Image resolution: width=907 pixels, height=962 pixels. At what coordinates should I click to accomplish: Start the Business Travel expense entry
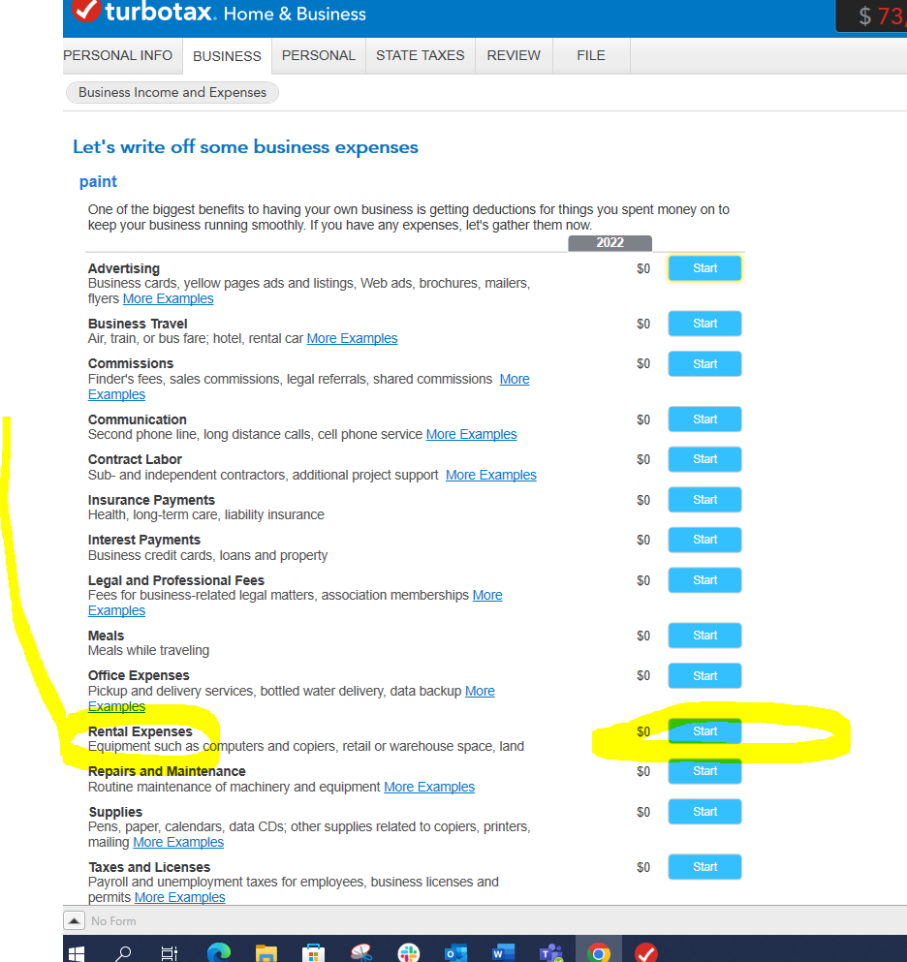click(x=704, y=324)
